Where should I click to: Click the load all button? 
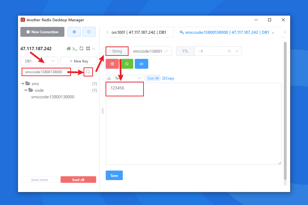coord(78,180)
